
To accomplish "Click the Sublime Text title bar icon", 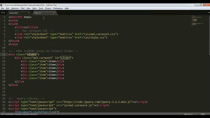I will [x=1, y=5].
